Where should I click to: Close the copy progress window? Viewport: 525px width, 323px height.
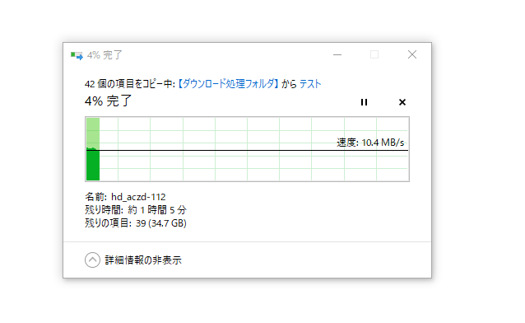tap(412, 54)
